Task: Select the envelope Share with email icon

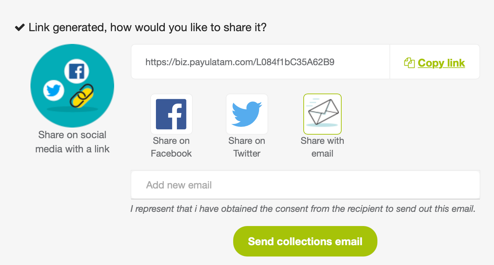Action: (x=322, y=114)
